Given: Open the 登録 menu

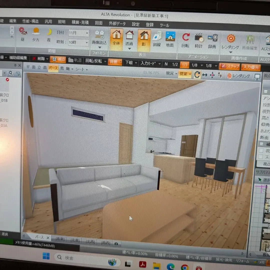Looking at the screenshot, I should 150,24.
